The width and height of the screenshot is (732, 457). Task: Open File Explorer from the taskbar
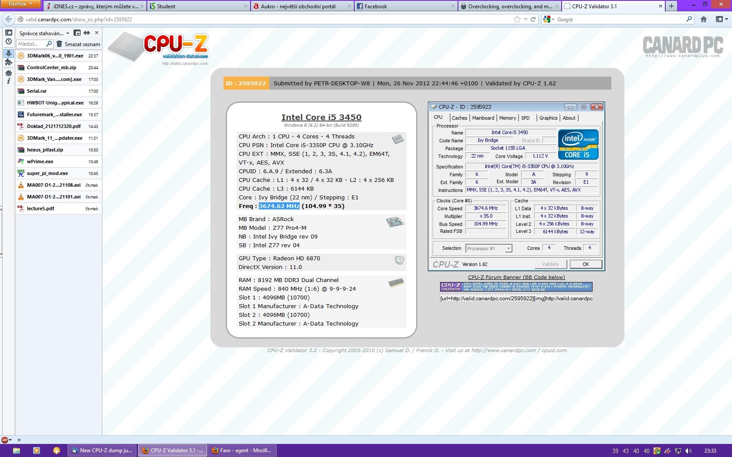coord(17,450)
